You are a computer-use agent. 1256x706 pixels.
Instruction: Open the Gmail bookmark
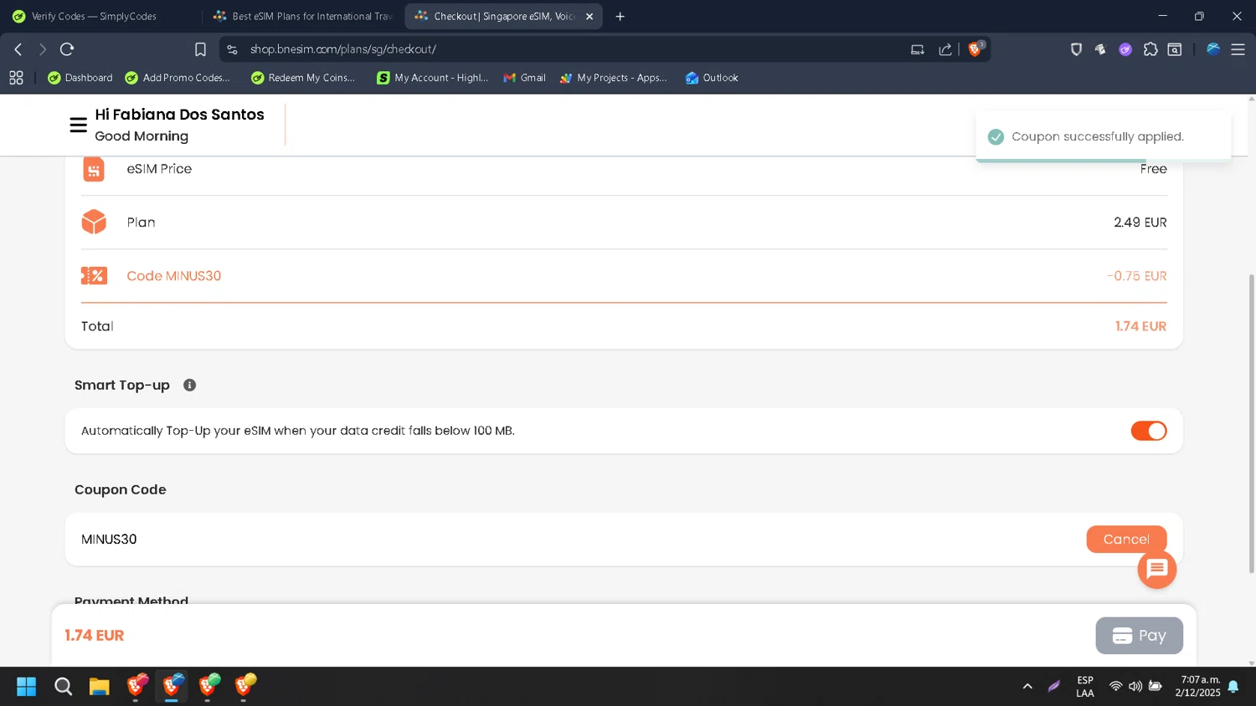pos(524,78)
